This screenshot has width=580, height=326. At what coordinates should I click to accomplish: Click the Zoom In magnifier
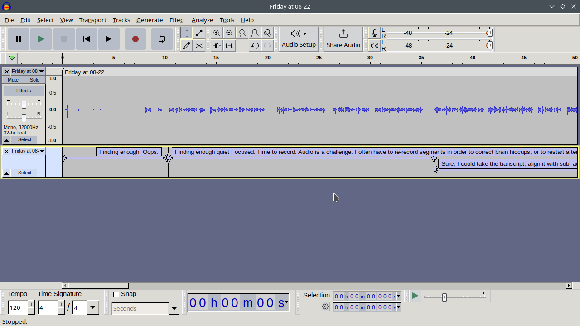217,33
